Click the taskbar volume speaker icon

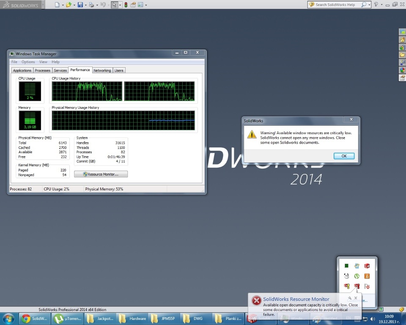(373, 319)
